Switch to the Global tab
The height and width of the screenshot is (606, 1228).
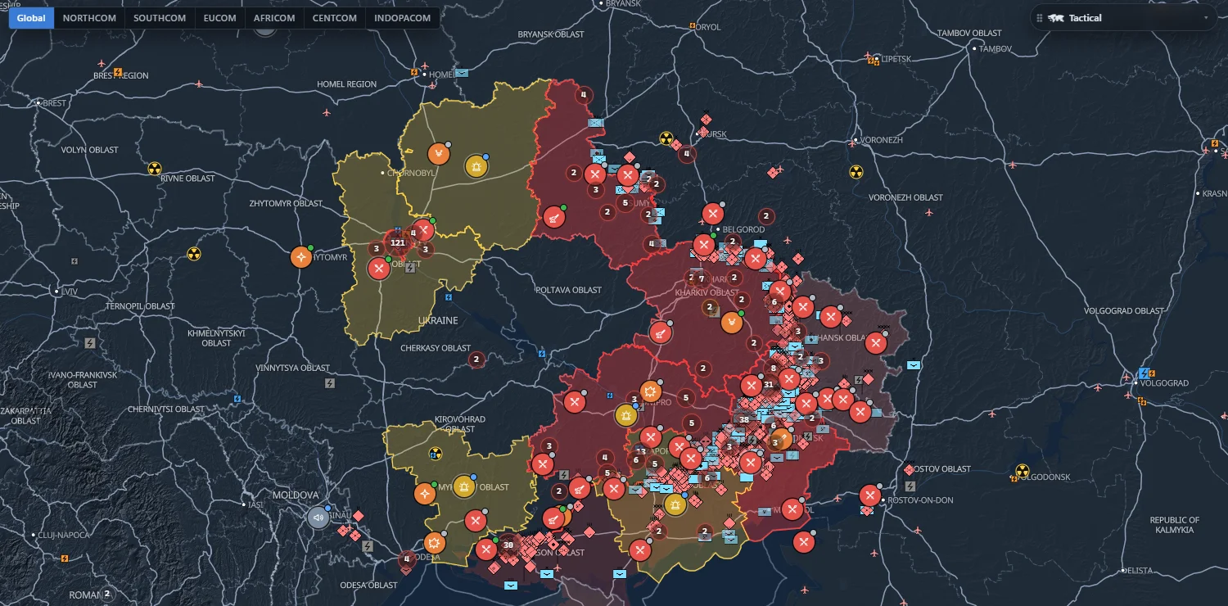click(31, 18)
